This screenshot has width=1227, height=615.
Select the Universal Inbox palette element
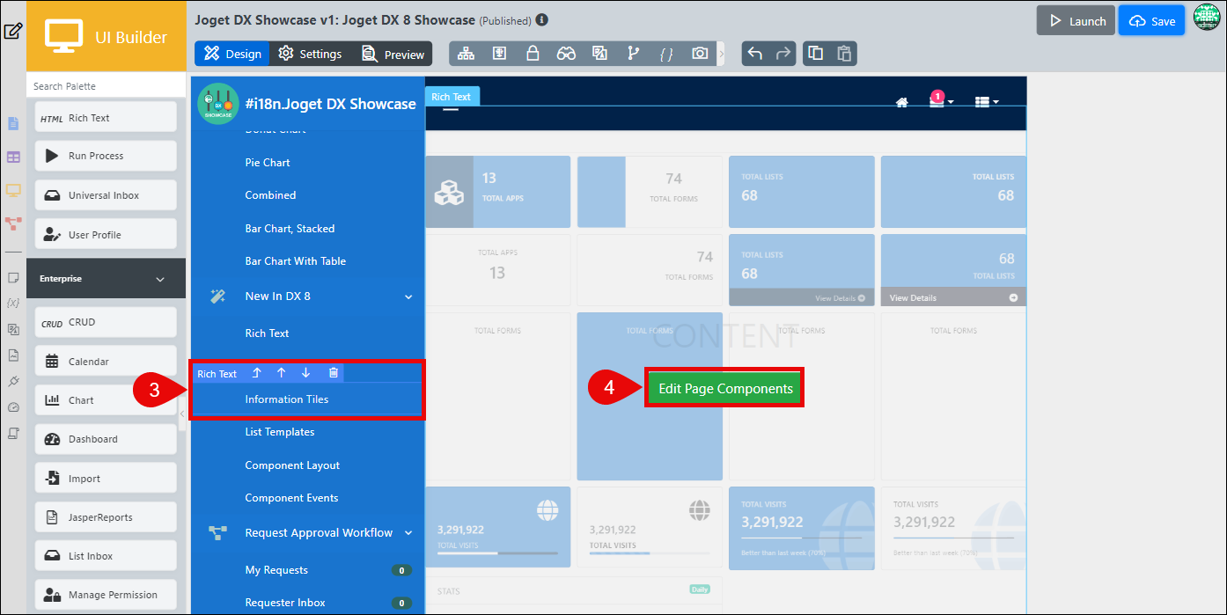(106, 195)
